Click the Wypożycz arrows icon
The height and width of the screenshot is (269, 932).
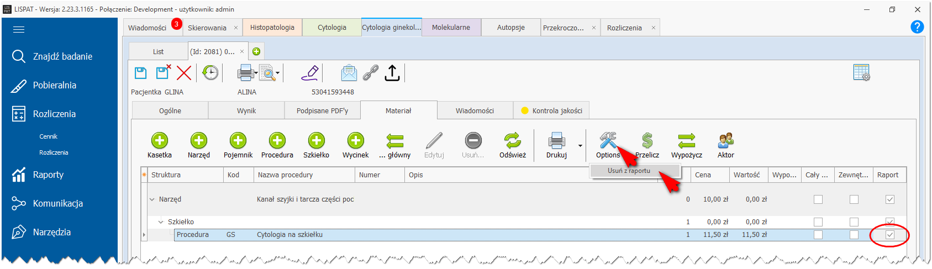[x=686, y=141]
